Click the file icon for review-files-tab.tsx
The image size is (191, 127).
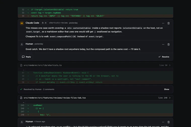coord(21,98)
